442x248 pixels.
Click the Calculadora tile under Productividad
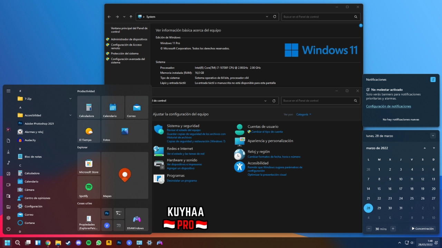click(x=89, y=107)
